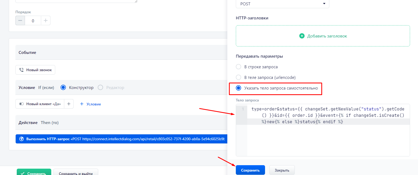Viewport: 418px width, 175px height.
Task: Click plus button next to Новый клиент condition
Action: [x=69, y=104]
